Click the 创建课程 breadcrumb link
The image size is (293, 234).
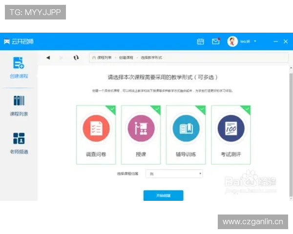pyautogui.click(x=126, y=58)
